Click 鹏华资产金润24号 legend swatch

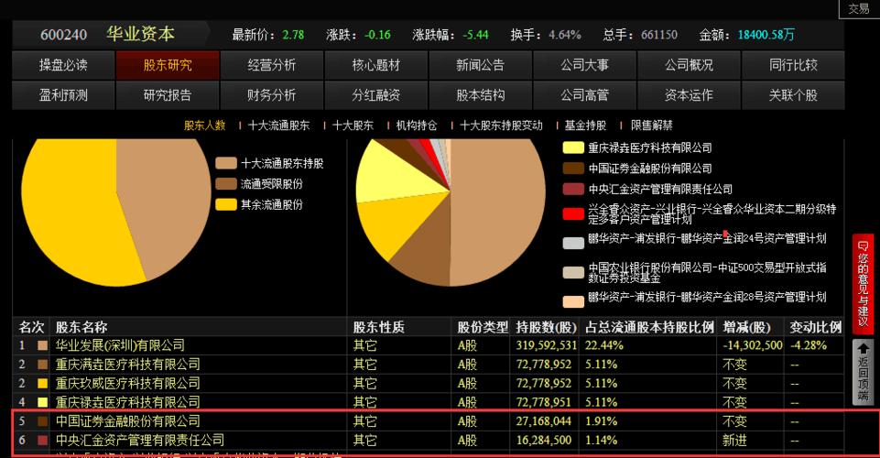pyautogui.click(x=573, y=243)
